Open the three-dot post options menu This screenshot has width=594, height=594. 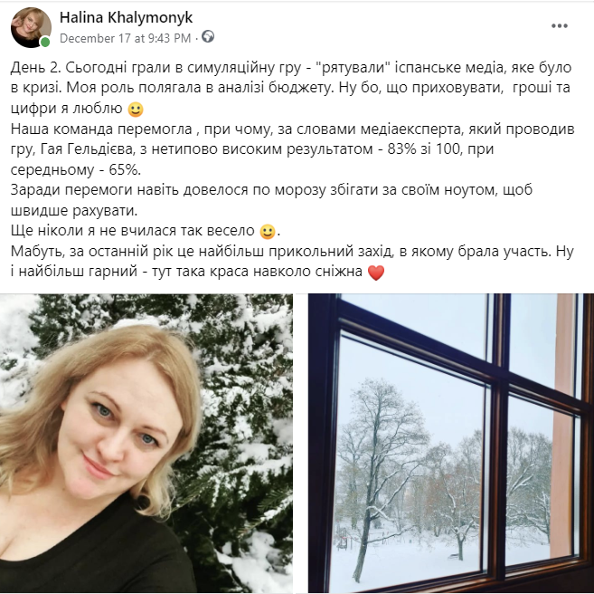pyautogui.click(x=559, y=25)
